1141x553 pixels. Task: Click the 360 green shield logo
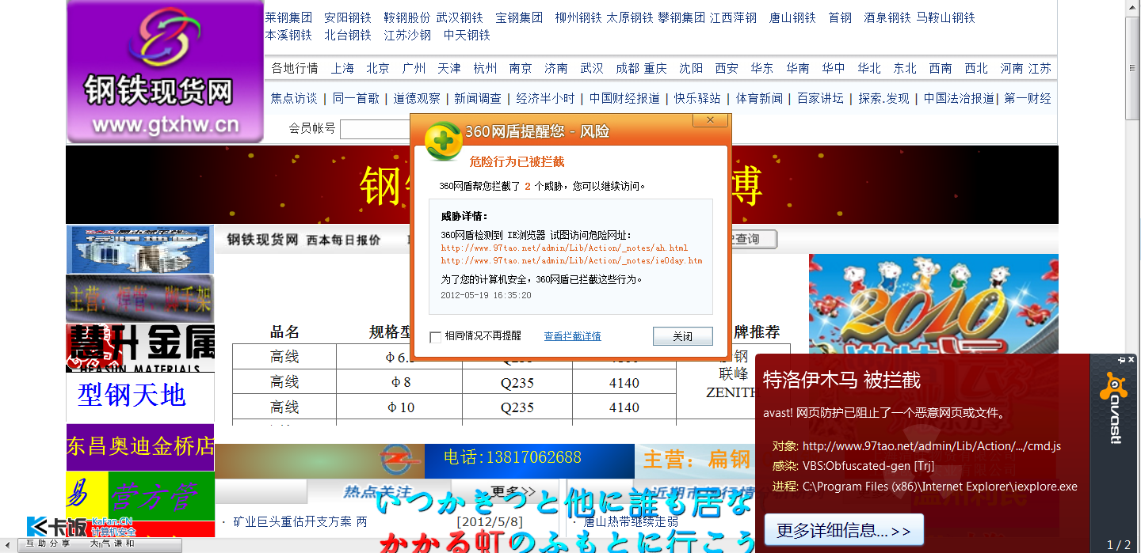coord(444,142)
